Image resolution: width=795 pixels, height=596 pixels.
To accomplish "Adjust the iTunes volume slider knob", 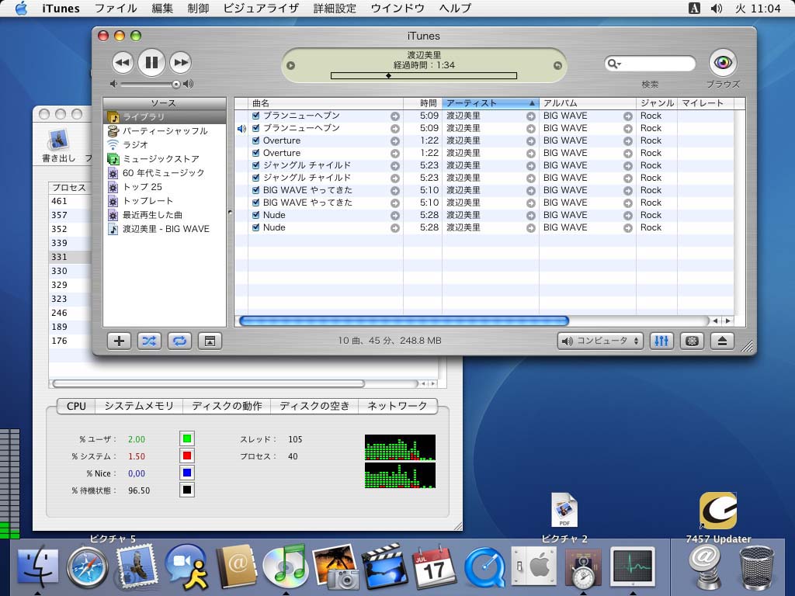I will (176, 84).
